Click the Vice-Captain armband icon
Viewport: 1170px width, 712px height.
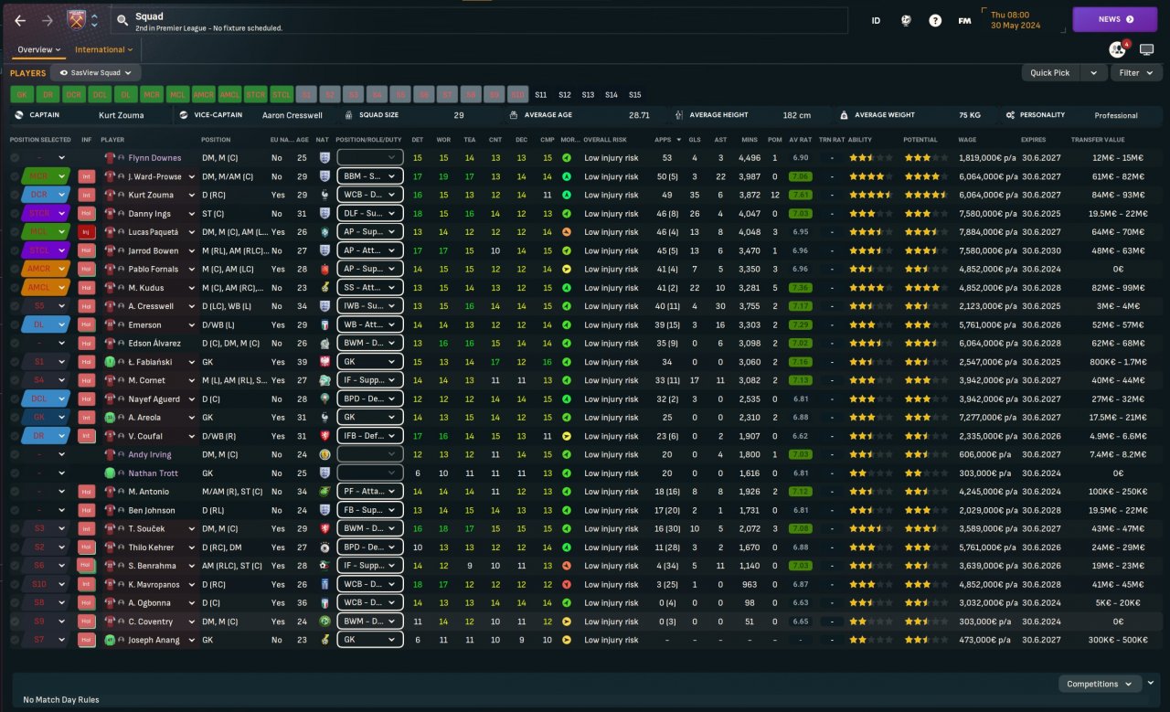184,115
